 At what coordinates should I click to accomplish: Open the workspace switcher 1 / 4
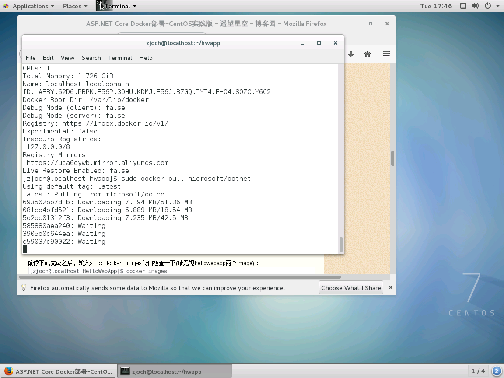point(478,371)
